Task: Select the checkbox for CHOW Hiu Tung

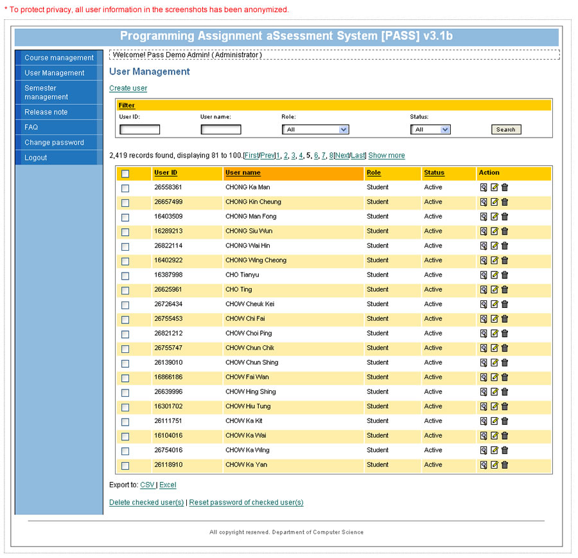Action: (125, 407)
